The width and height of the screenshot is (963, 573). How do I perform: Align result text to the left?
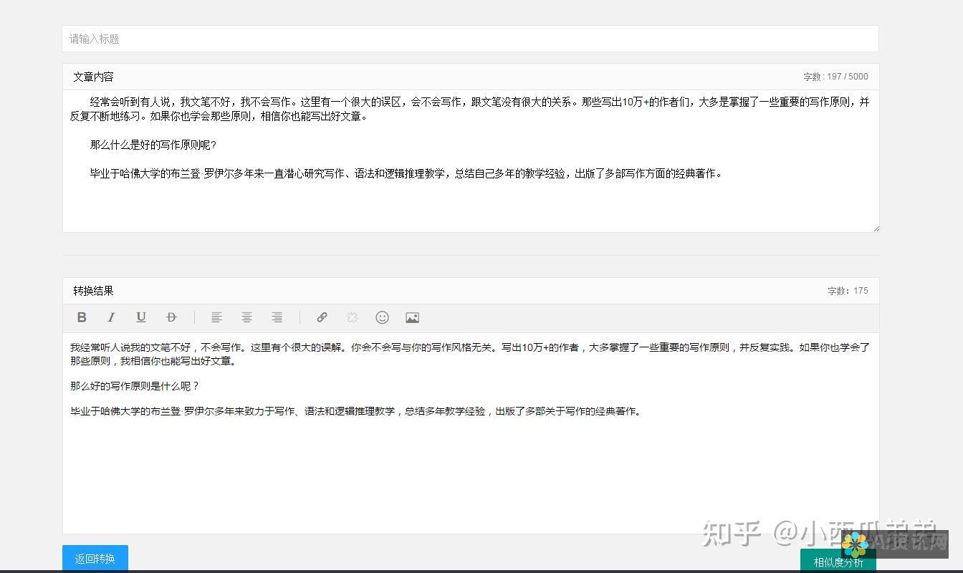coord(216,317)
